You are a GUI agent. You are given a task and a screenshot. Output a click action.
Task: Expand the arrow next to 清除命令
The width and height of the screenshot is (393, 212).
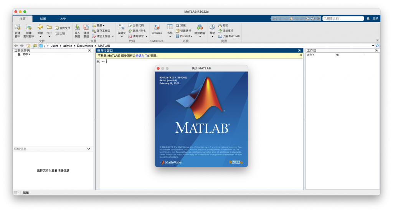point(146,36)
